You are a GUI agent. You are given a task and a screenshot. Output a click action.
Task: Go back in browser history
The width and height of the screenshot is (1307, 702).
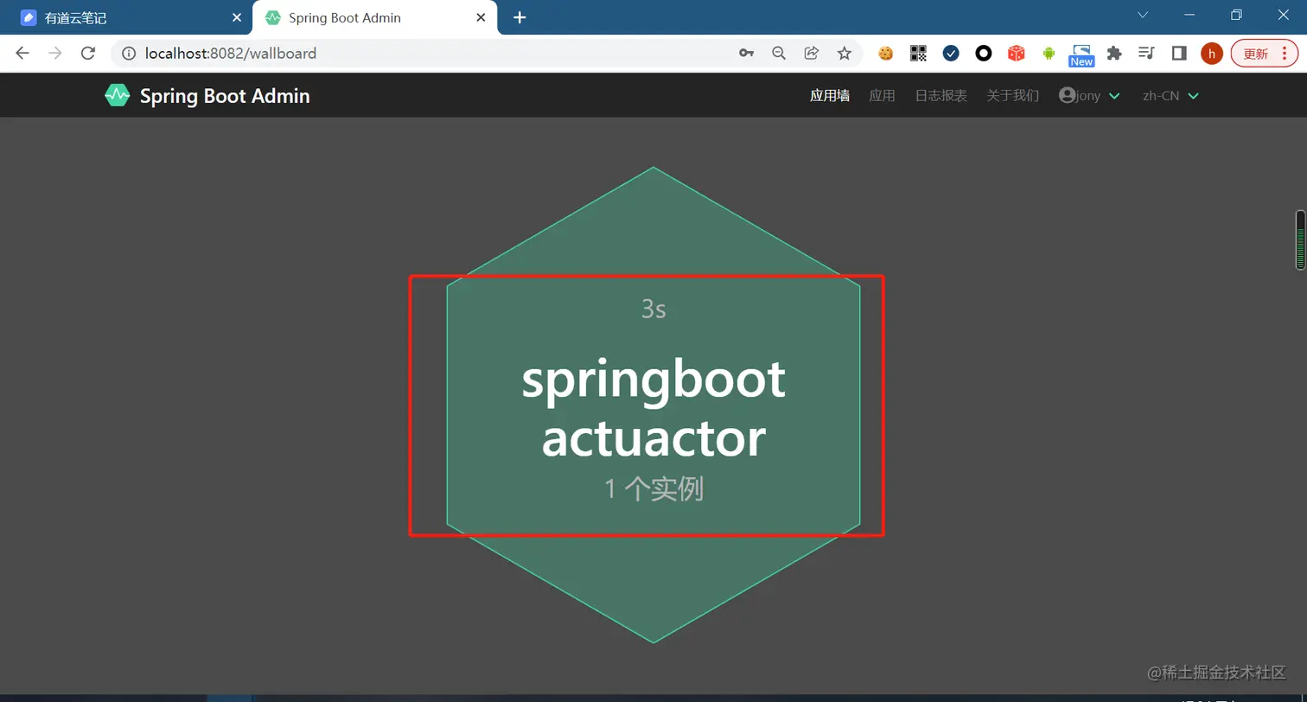[22, 54]
